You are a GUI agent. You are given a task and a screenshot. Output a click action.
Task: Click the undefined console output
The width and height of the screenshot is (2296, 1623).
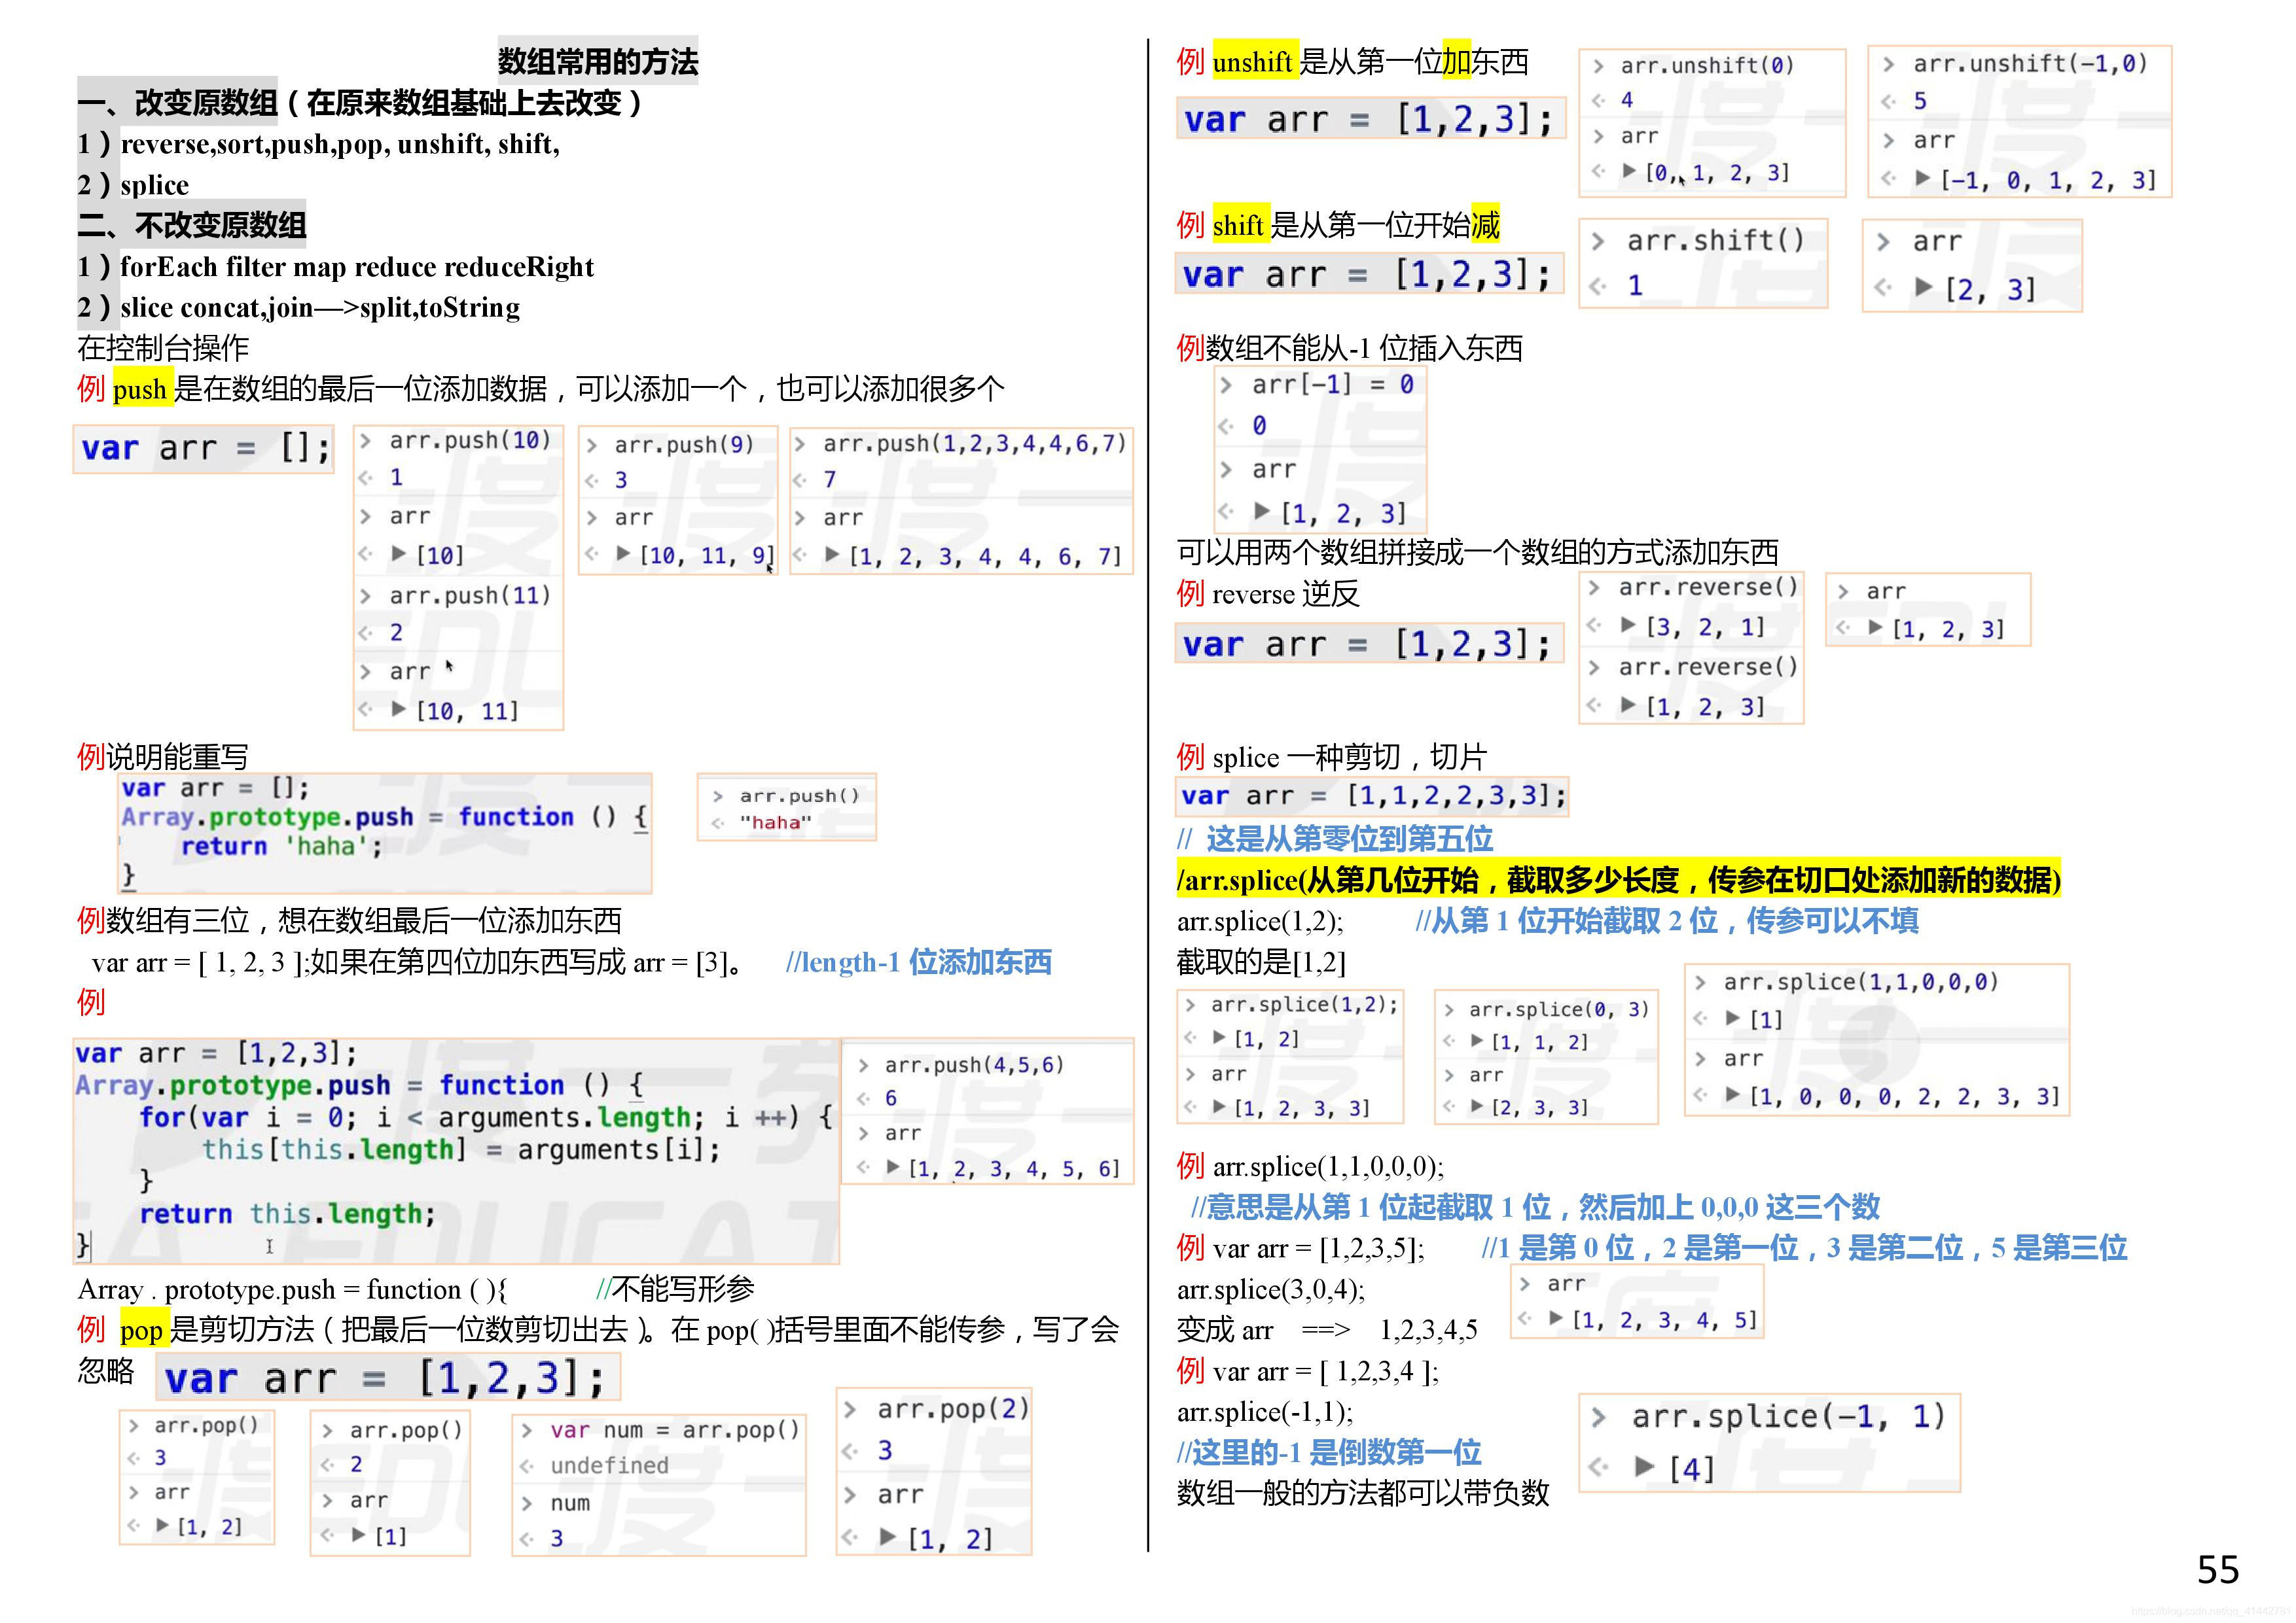point(609,1465)
